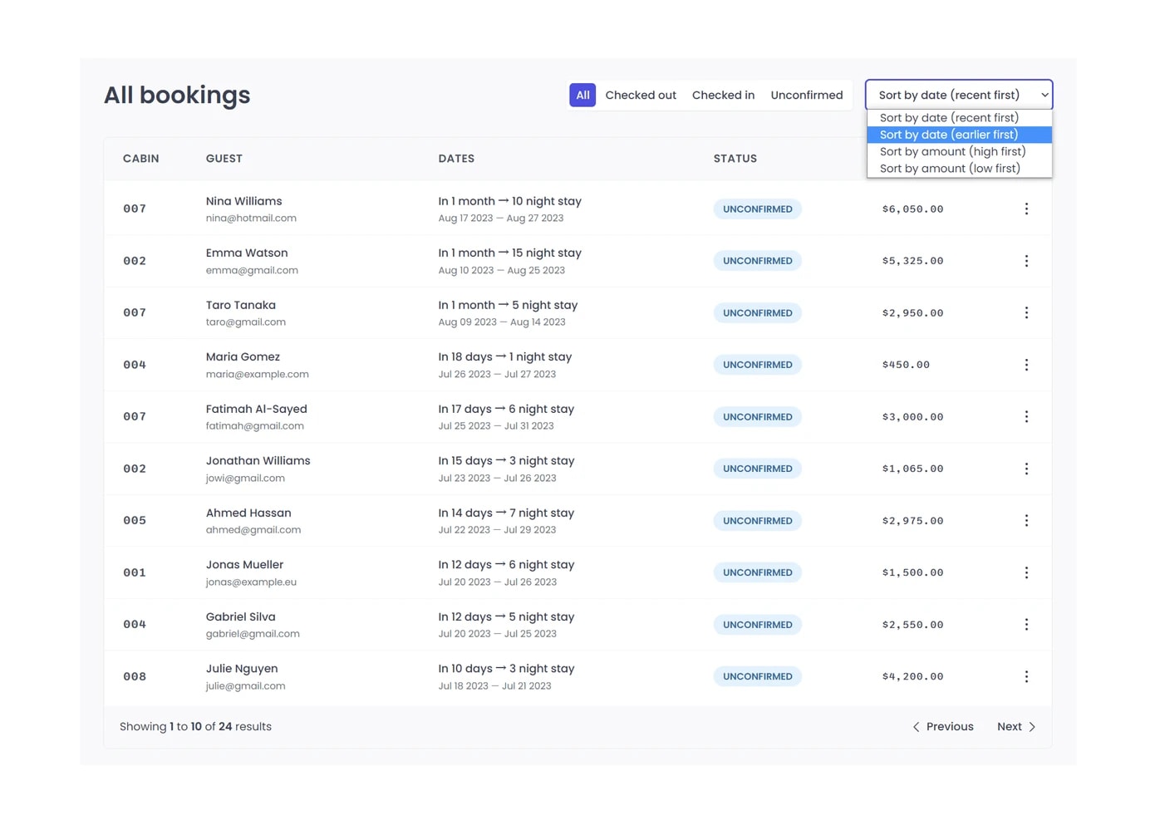This screenshot has height=825, width=1155.
Task: Click UNCONFIRMED badge in Nina Williams row
Action: pyautogui.click(x=758, y=209)
